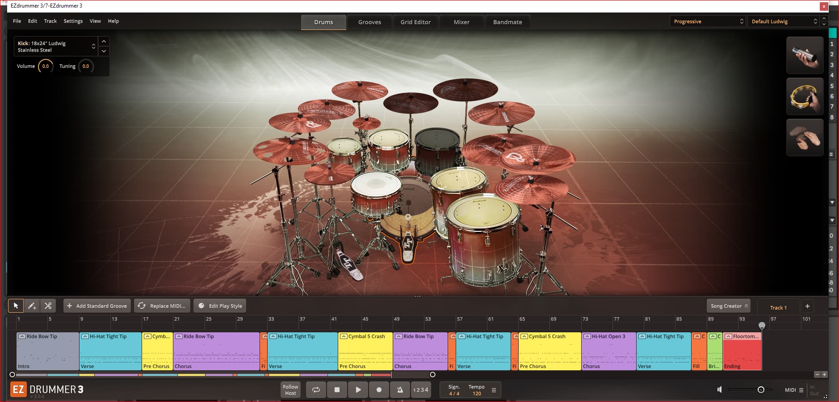The width and height of the screenshot is (839, 402).
Task: Adjust the master volume slider handle
Action: click(761, 389)
